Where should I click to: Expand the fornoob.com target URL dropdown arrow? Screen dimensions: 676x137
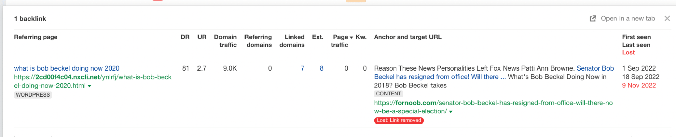(451, 112)
